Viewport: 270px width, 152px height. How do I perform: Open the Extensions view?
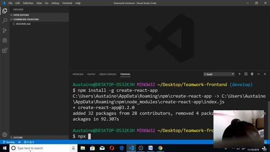pos(5,50)
